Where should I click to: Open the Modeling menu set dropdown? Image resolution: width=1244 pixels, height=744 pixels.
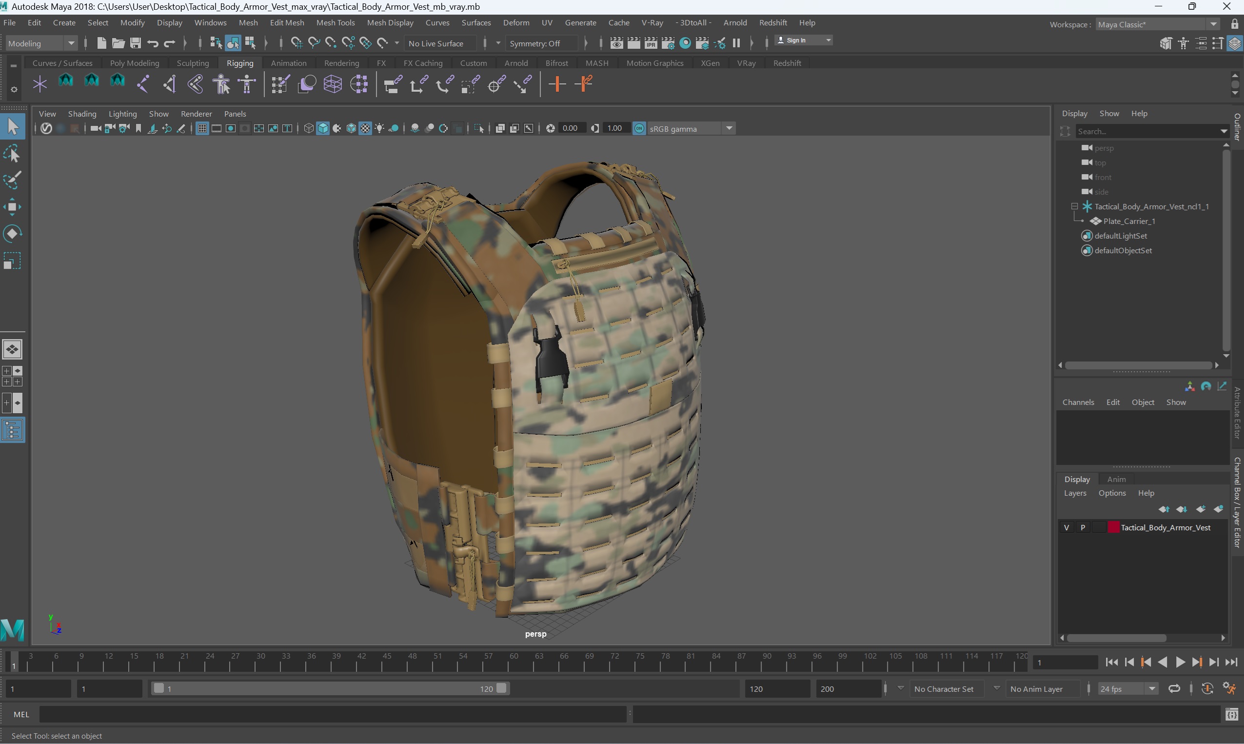click(x=41, y=43)
